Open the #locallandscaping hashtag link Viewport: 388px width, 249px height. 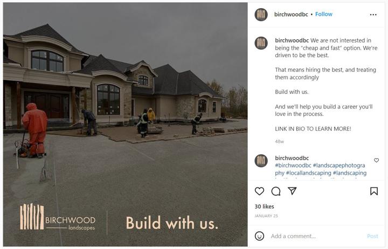tap(309, 173)
